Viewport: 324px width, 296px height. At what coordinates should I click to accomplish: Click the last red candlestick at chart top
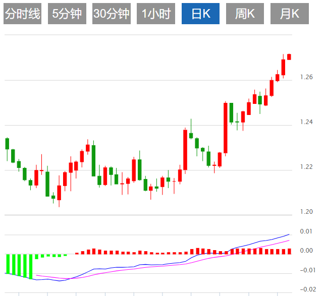pyautogui.click(x=289, y=57)
